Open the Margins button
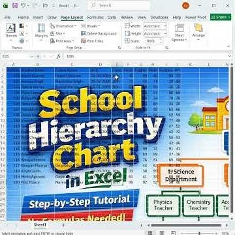Viewport: 235px width, 235px height. click(41, 32)
